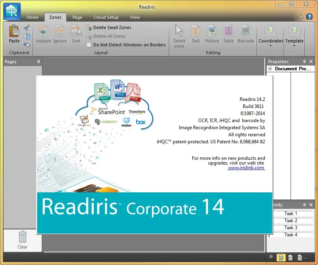This screenshot has height=265, width=318.
Task: Click the 'Build 3611' text
Action: 253,106
